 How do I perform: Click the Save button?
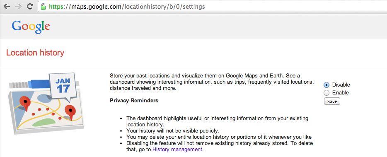pos(332,101)
